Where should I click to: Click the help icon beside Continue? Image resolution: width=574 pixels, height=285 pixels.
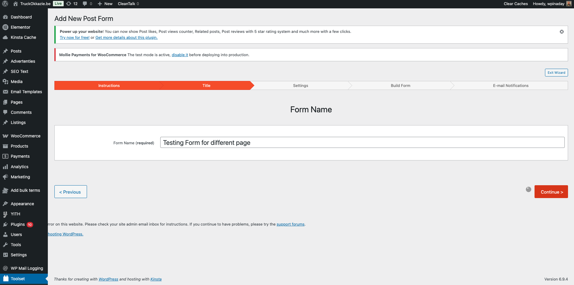tap(528, 189)
